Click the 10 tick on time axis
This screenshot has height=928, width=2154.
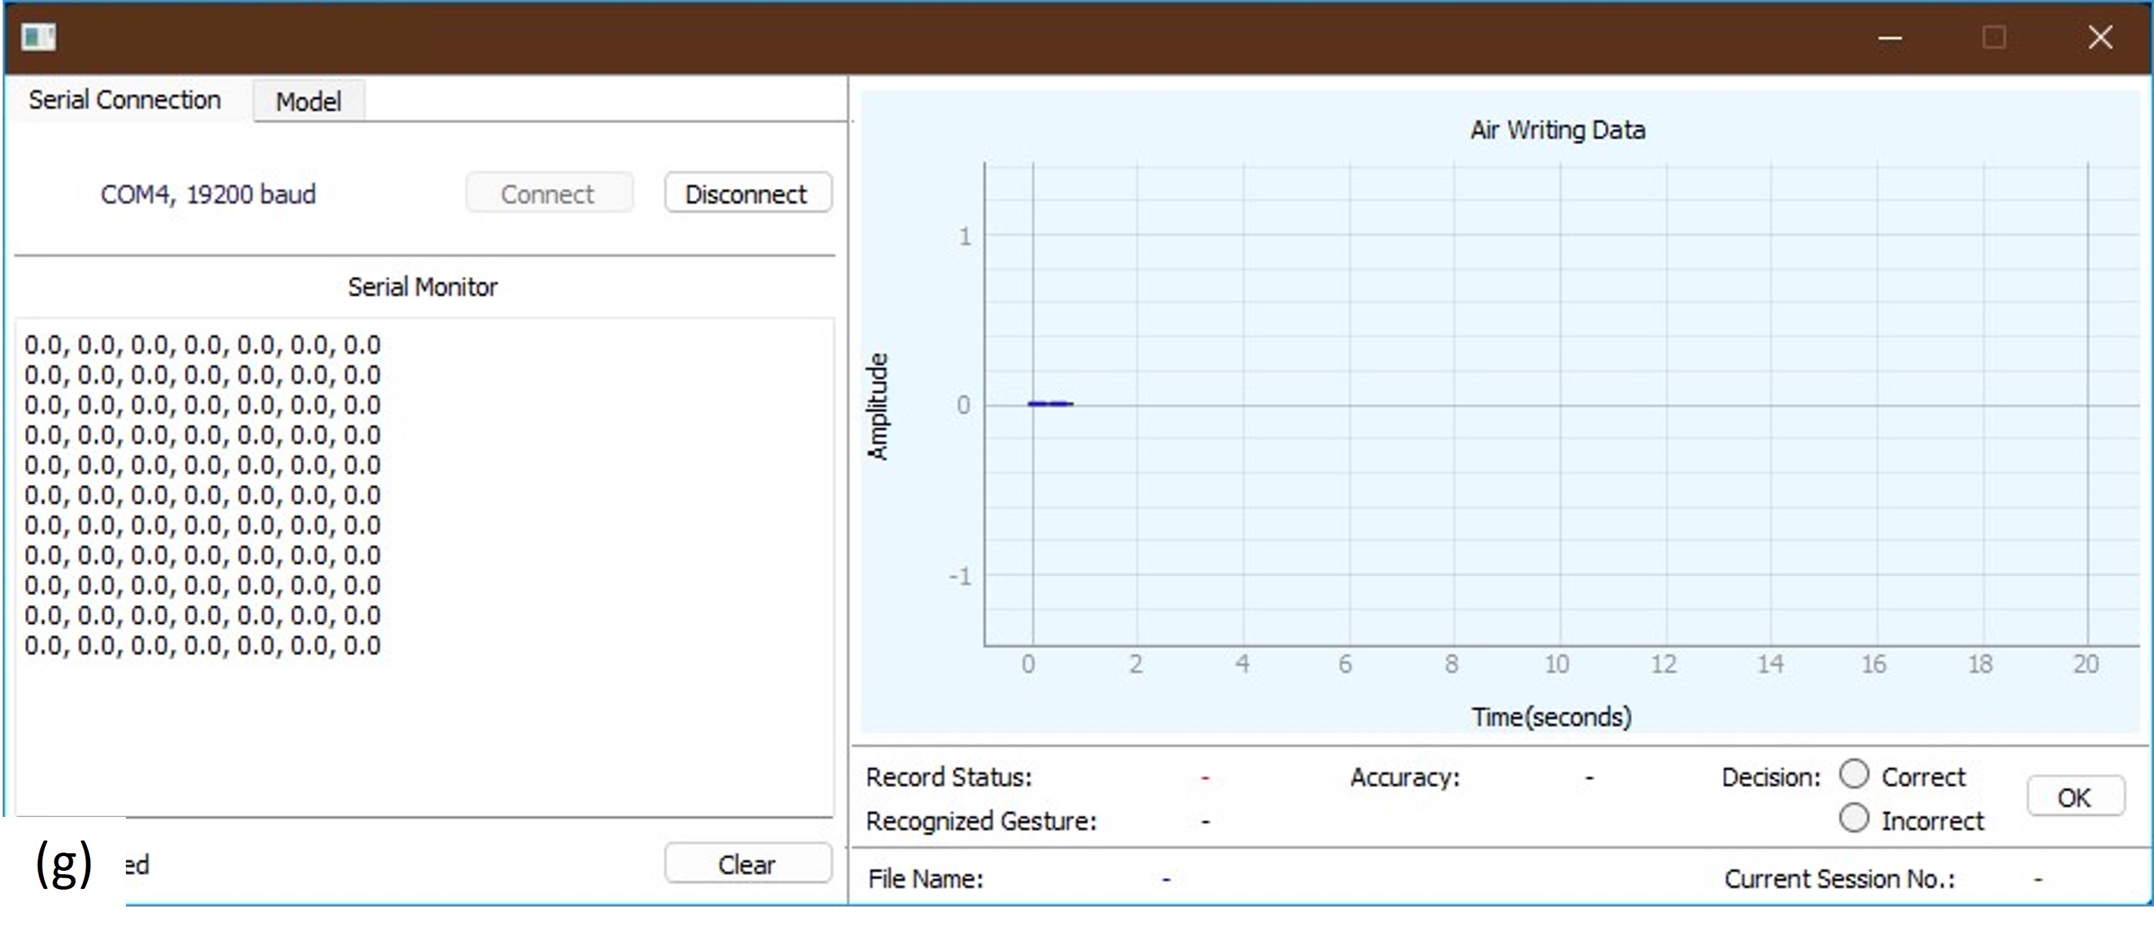coord(1556,665)
